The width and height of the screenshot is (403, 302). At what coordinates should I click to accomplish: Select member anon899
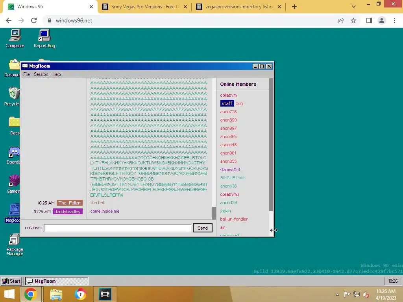point(228,120)
